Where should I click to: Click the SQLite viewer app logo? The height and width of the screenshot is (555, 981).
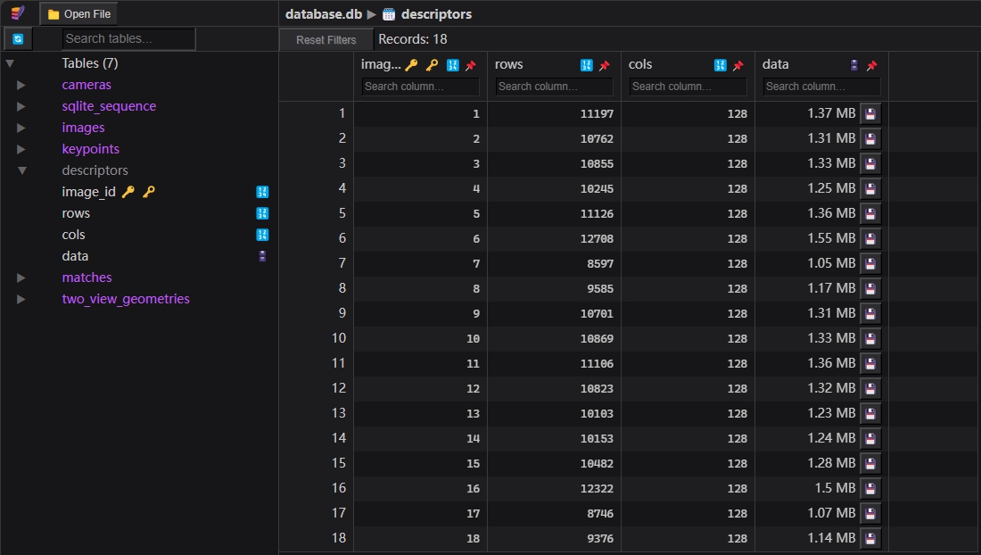[x=18, y=13]
